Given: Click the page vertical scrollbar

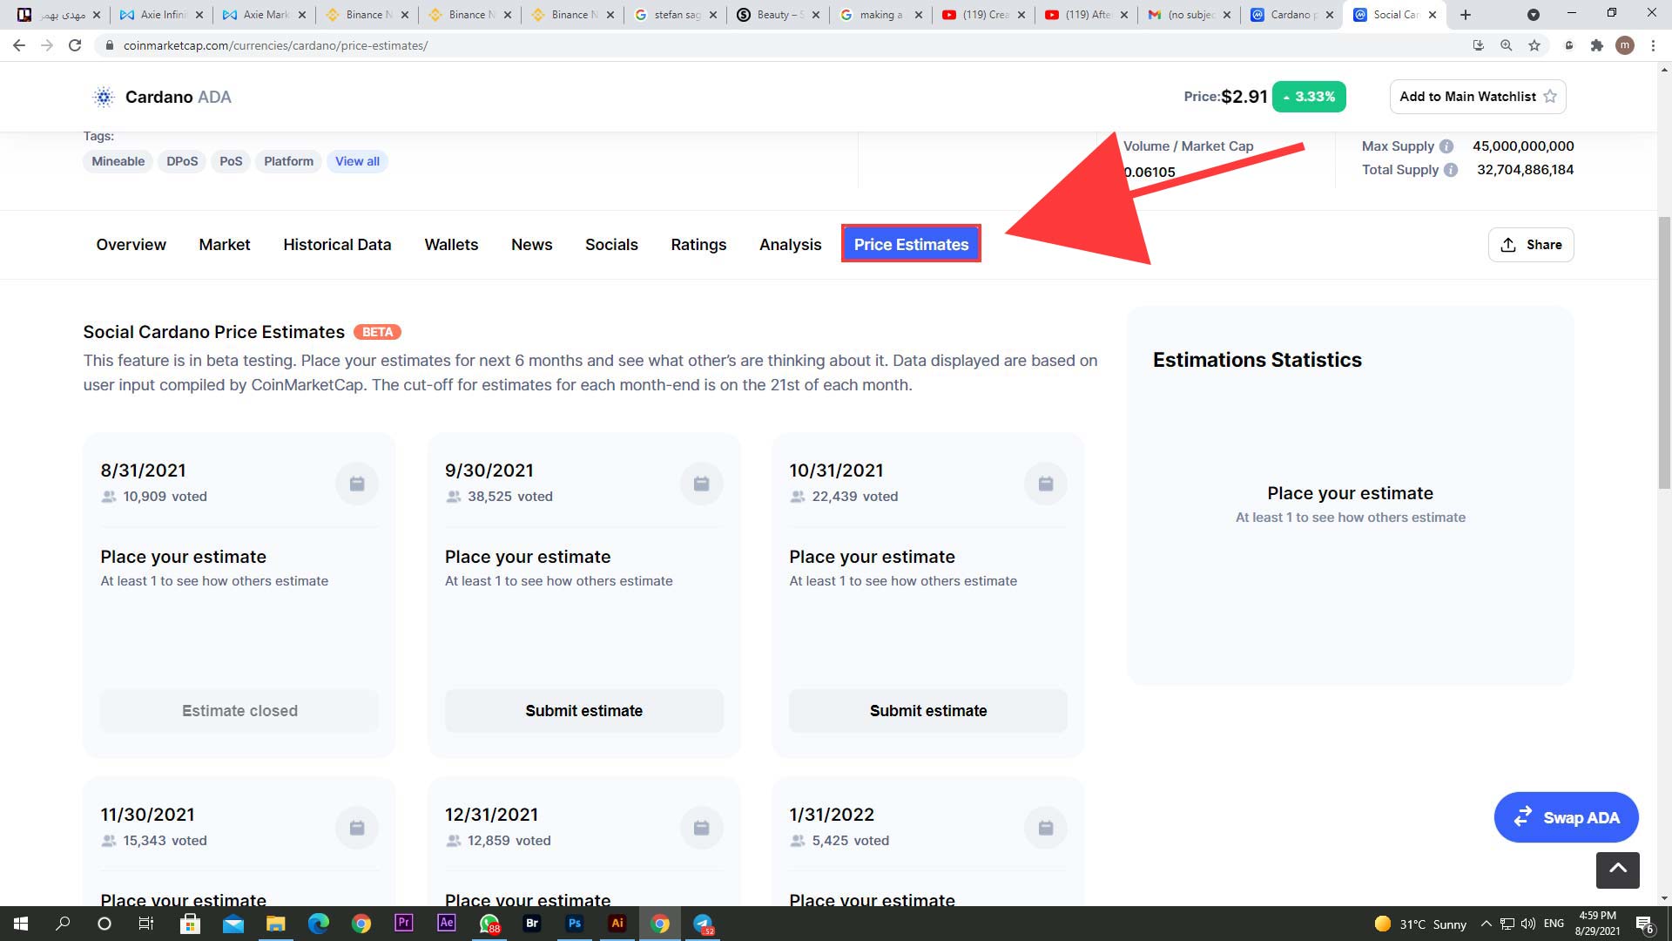Looking at the screenshot, I should pos(1664,353).
